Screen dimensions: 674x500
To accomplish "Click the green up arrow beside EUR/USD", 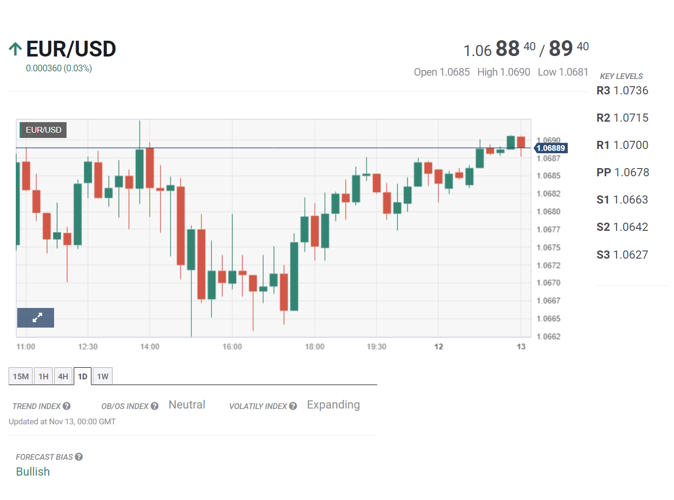I will [15, 49].
